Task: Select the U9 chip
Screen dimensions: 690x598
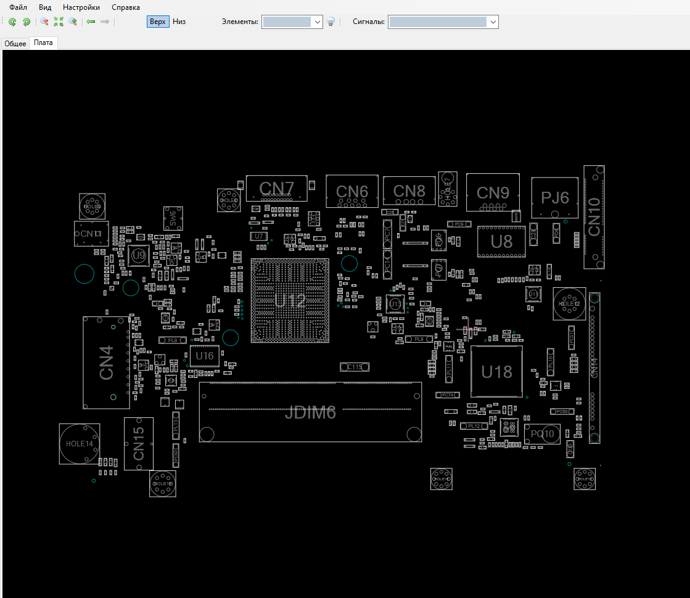Action: tap(139, 256)
